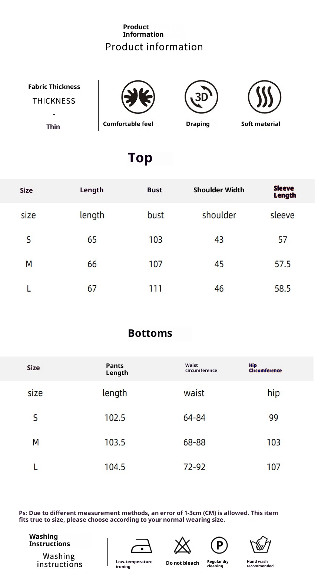This screenshot has height=581, width=315.
Task: Select the hip value 107 for size L
Action: (x=273, y=467)
